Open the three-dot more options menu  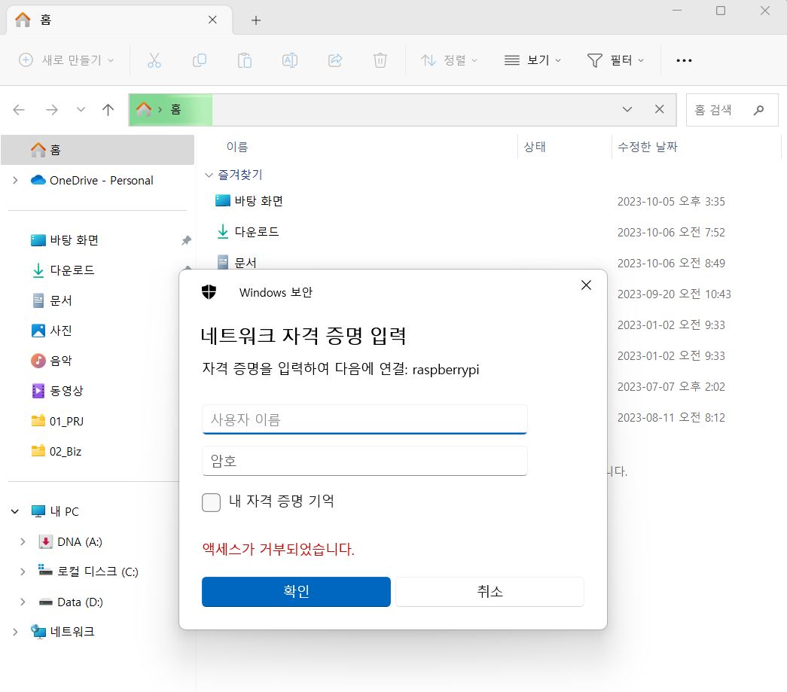(684, 60)
